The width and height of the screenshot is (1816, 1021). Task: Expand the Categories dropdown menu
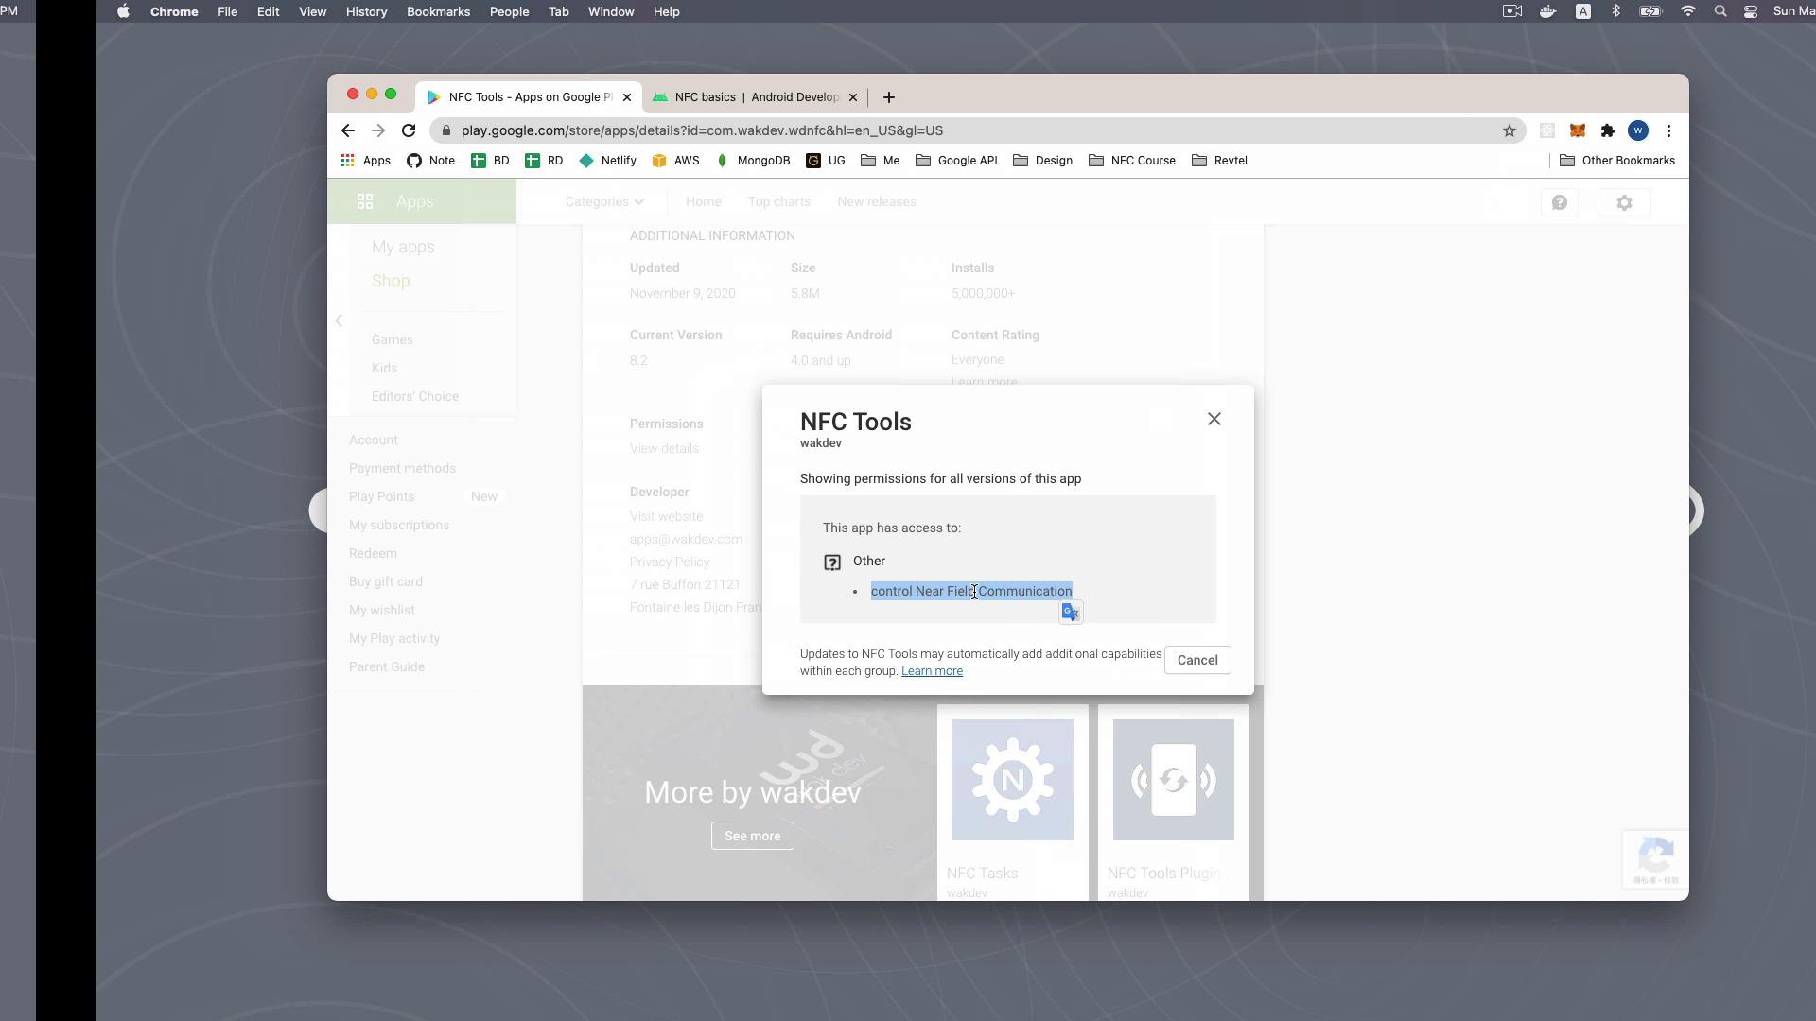(x=603, y=200)
